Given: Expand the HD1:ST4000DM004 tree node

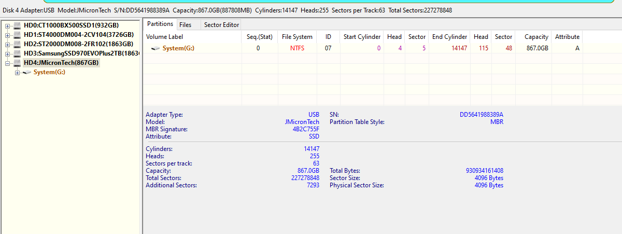Looking at the screenshot, I should pyautogui.click(x=7, y=35).
